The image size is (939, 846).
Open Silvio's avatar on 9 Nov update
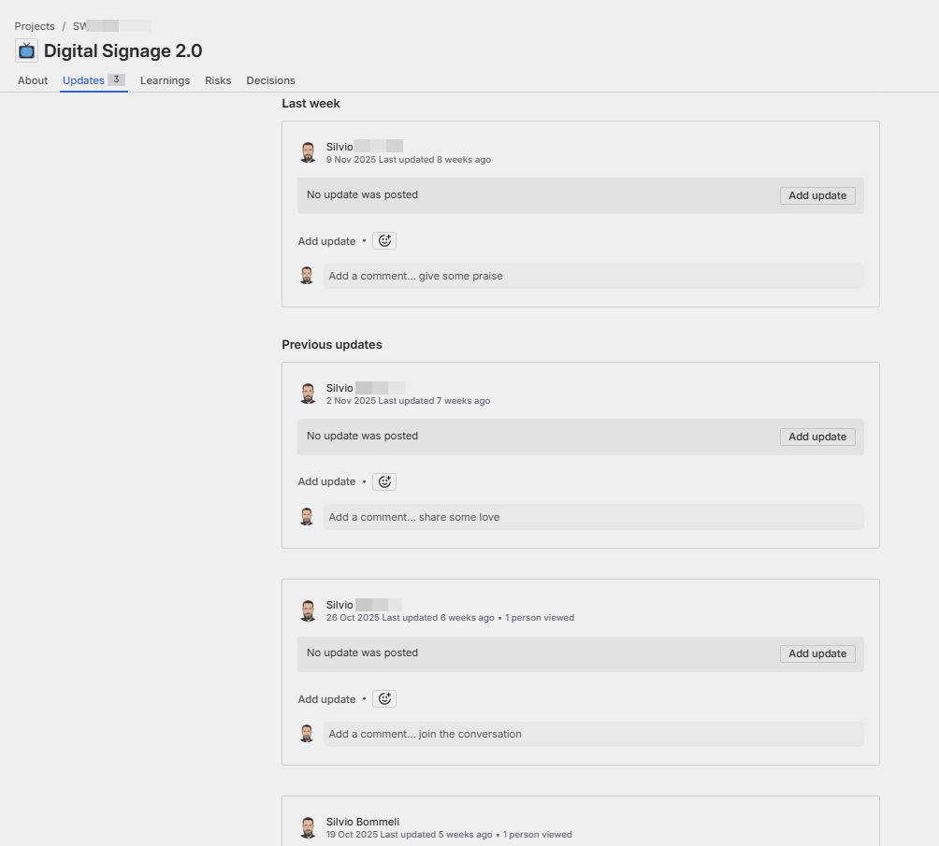(308, 152)
